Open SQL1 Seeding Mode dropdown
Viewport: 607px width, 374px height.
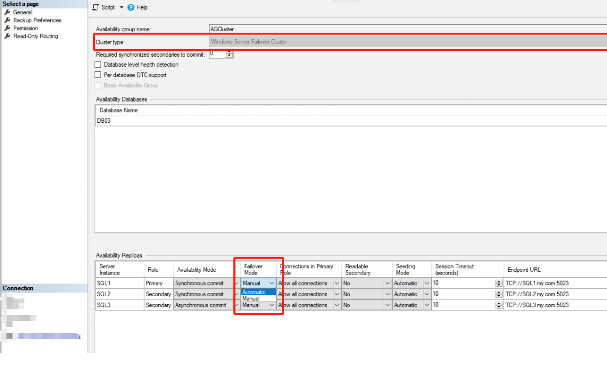tap(427, 283)
